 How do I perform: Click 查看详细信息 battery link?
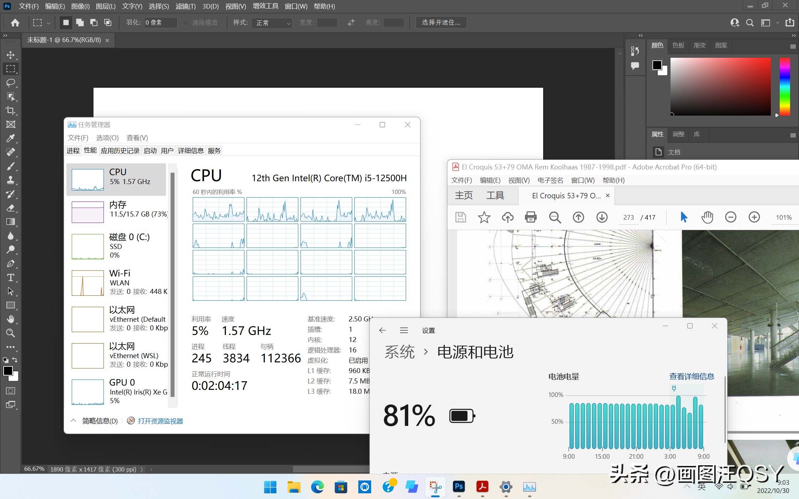click(x=692, y=376)
